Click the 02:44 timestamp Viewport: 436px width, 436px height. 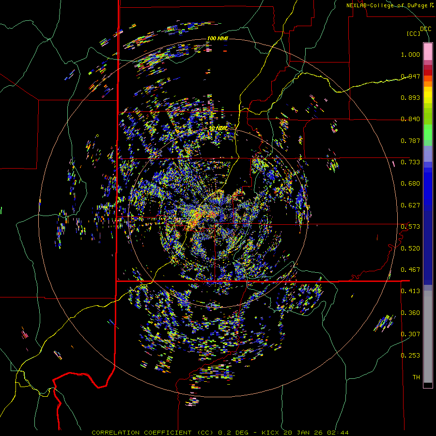tap(337, 433)
